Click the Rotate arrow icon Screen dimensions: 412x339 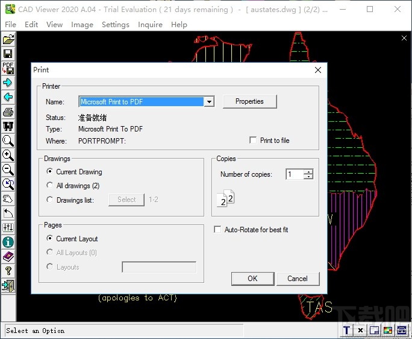[8, 213]
